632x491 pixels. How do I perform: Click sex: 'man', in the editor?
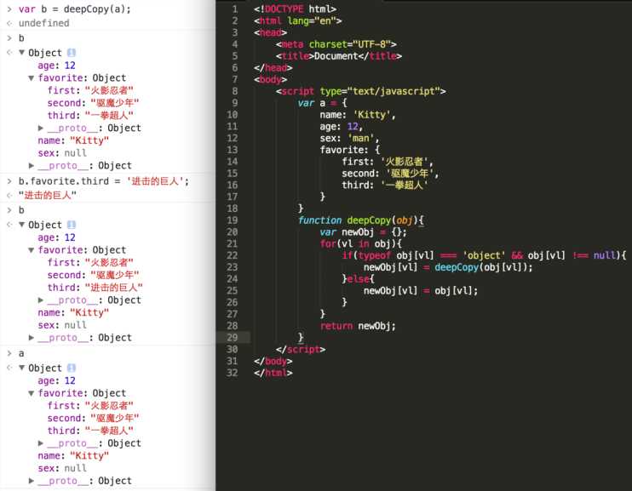click(349, 138)
